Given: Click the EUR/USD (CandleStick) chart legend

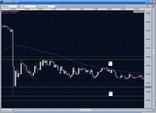Looking at the screenshot, I should tap(10, 11).
